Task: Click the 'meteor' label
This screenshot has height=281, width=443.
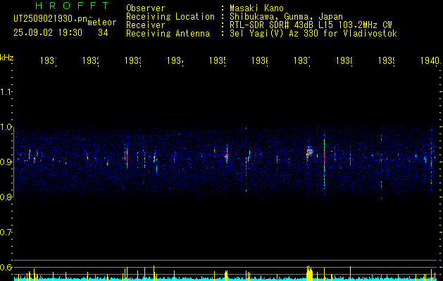Action: (102, 22)
